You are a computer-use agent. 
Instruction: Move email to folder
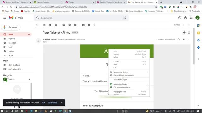tap(83, 25)
